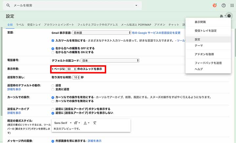The image size is (236, 143).
Task: Switch to the チャット tab
Action: click(x=173, y=25)
